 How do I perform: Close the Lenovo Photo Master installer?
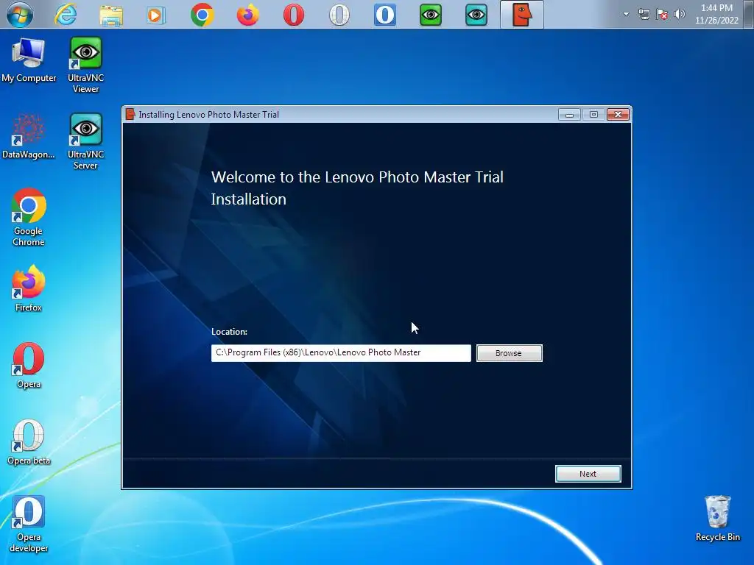point(618,114)
